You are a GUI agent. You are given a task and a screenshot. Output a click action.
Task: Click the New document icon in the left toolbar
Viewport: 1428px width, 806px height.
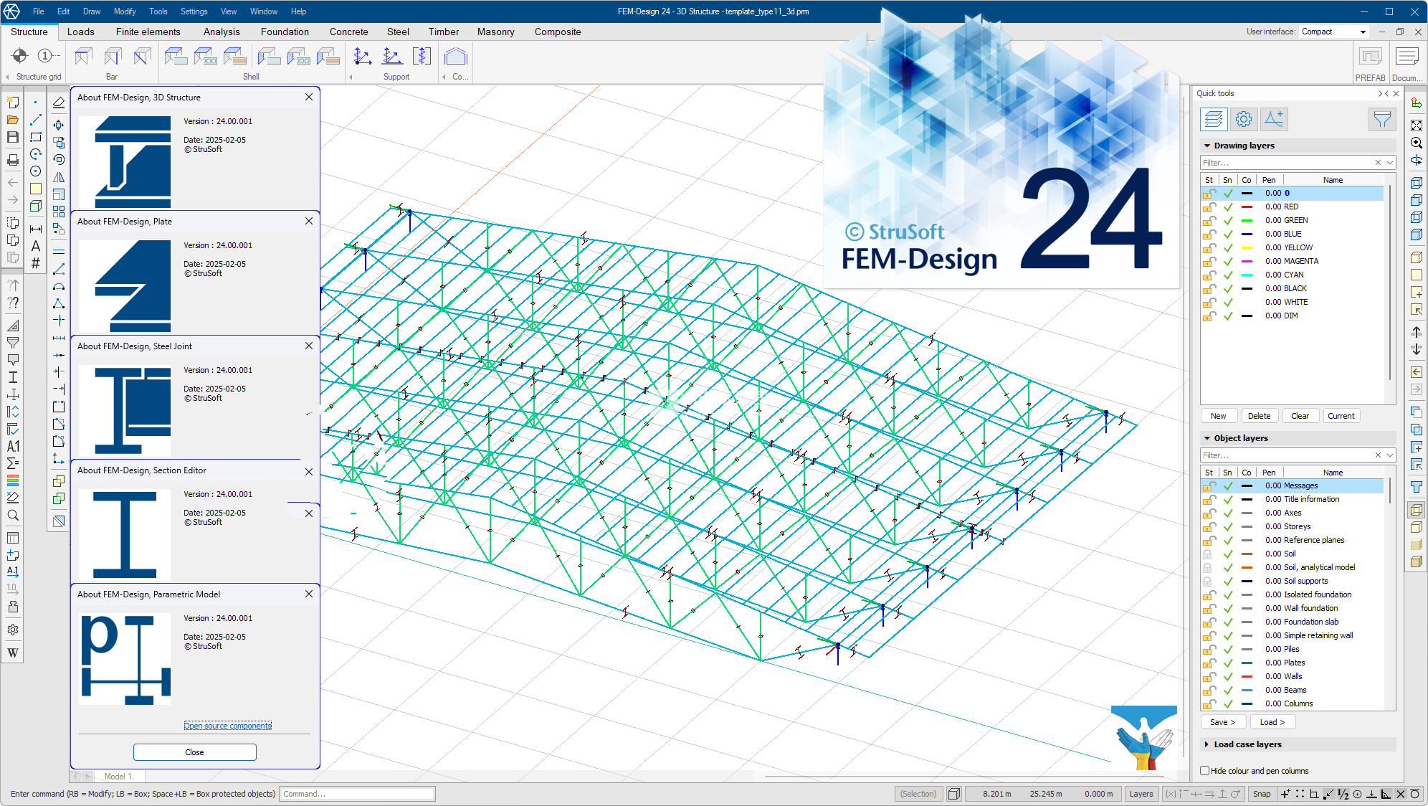coord(13,103)
